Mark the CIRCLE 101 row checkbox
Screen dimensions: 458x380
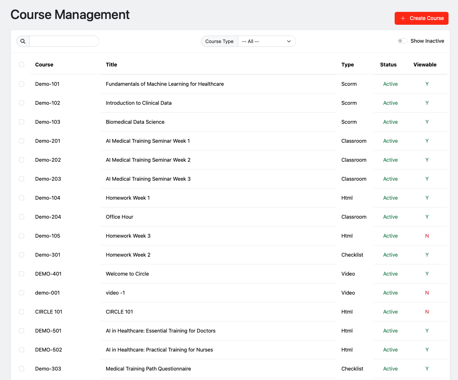22,312
